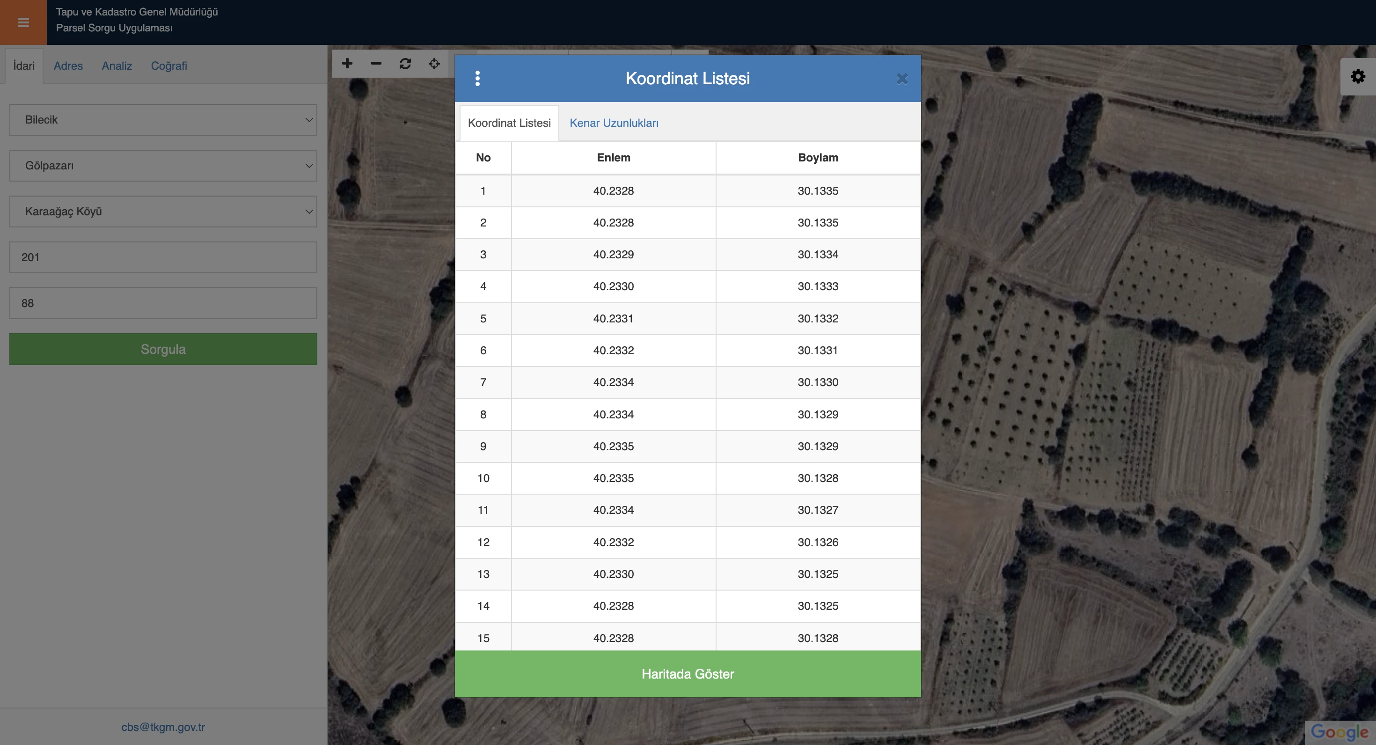Zoom in with the plus icon
The height and width of the screenshot is (745, 1376).
click(x=347, y=64)
